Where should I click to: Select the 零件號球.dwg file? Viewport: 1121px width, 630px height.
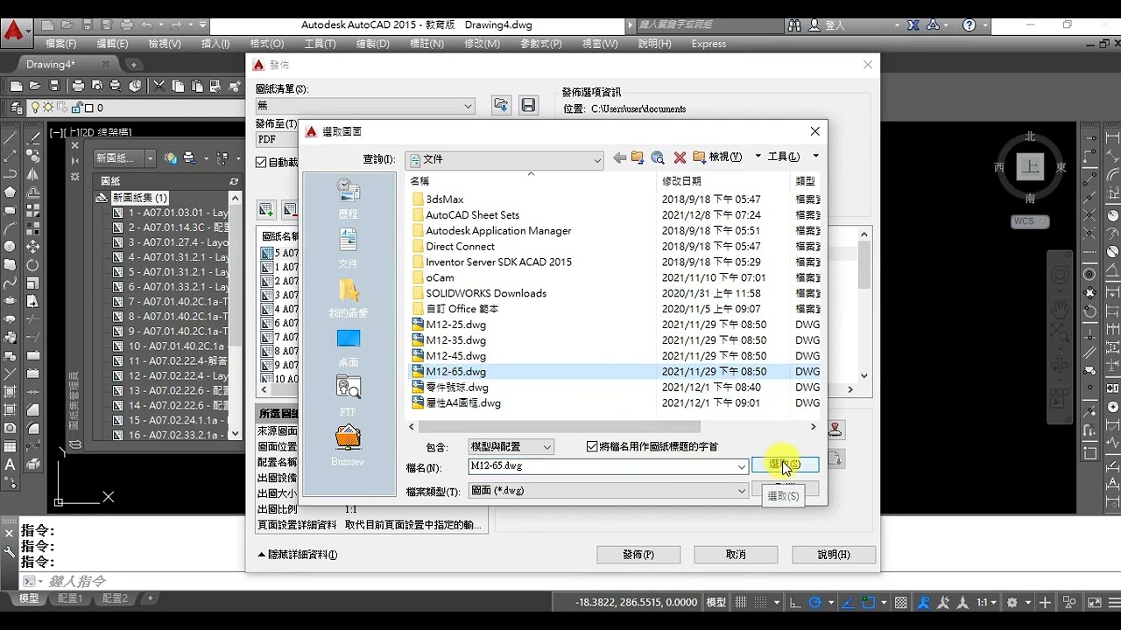click(456, 388)
